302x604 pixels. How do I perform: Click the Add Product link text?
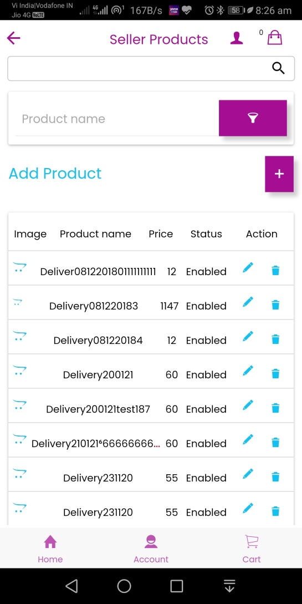point(55,174)
